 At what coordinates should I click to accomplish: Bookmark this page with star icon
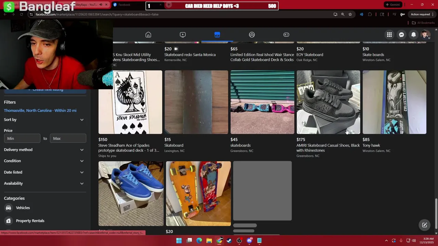tap(350, 14)
